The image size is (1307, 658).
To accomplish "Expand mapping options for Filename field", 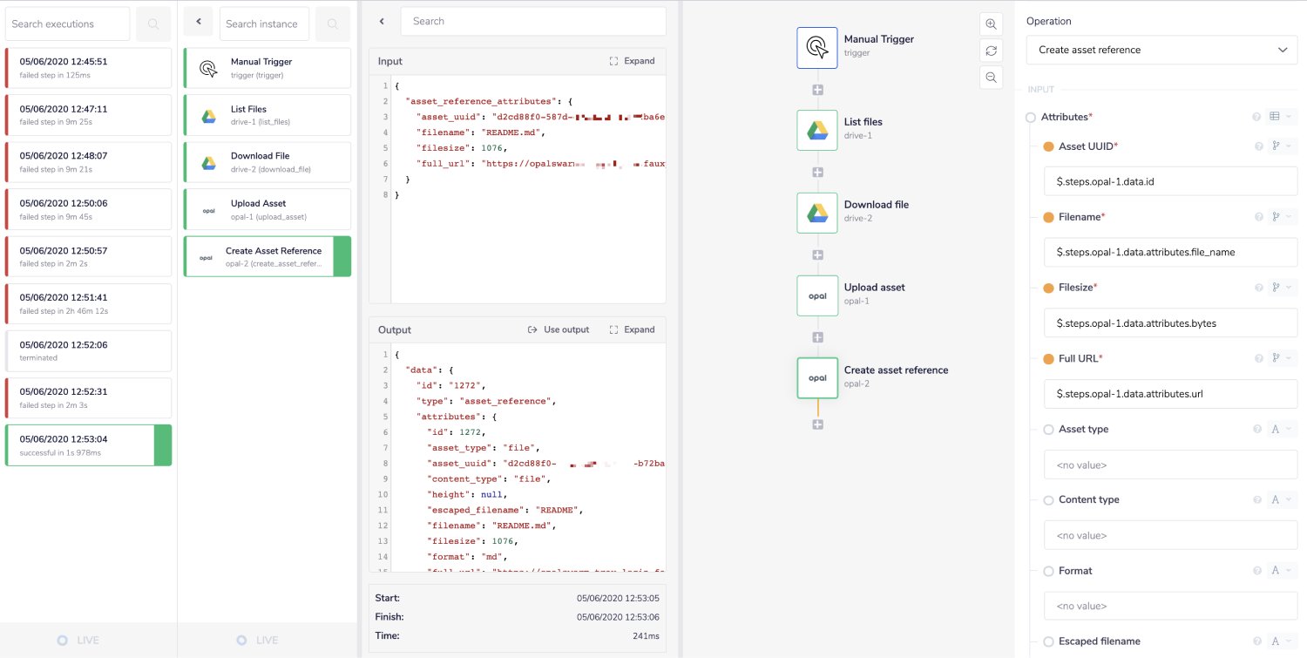I will coord(1277,216).
